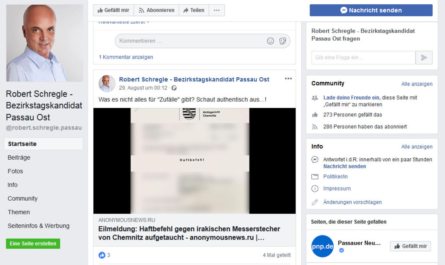This screenshot has width=445, height=265.
Task: Open Info in the sidebar
Action: pos(12,185)
